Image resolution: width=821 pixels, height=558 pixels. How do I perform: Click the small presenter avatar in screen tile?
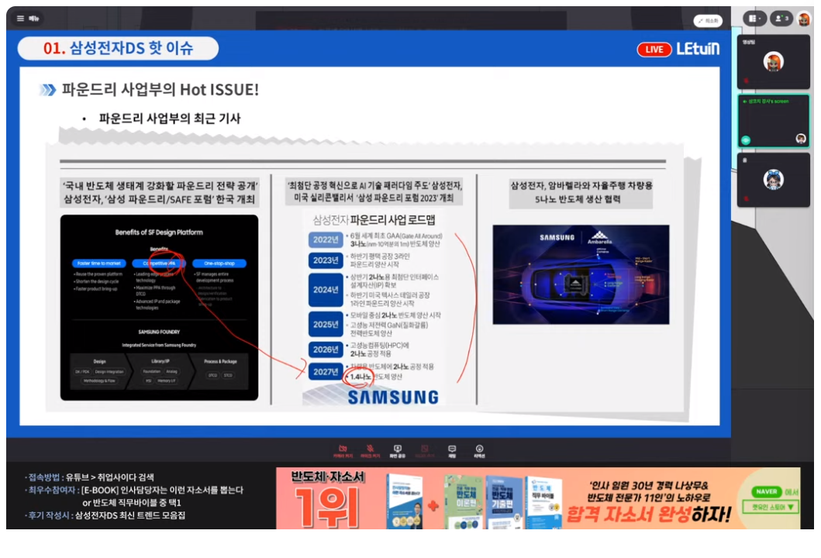click(x=801, y=138)
